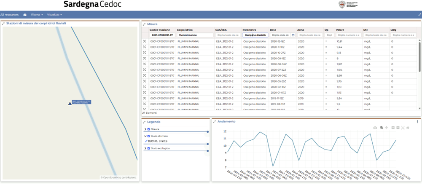422x187 pixels.
Task: Expand the Misure legend group arrow
Action: (x=145, y=129)
